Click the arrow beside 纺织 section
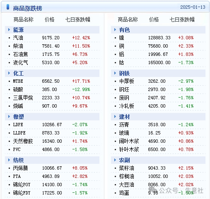This screenshot has height=199, width=210. point(9,160)
